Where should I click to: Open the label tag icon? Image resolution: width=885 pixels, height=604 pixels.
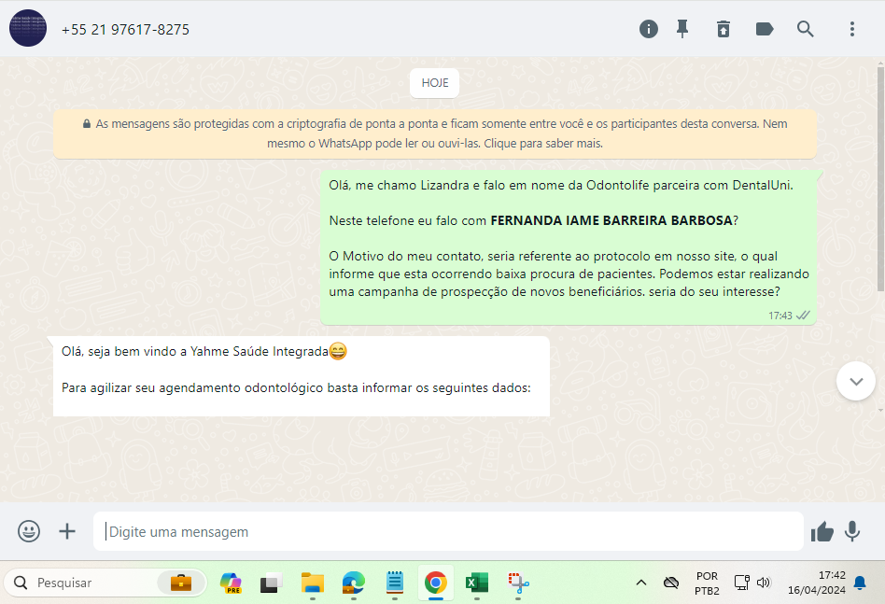point(765,29)
